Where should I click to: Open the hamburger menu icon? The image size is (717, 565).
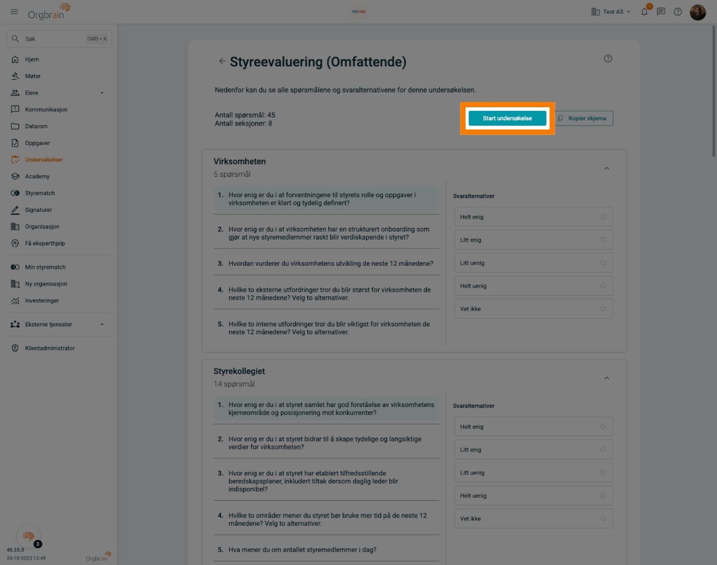point(14,12)
